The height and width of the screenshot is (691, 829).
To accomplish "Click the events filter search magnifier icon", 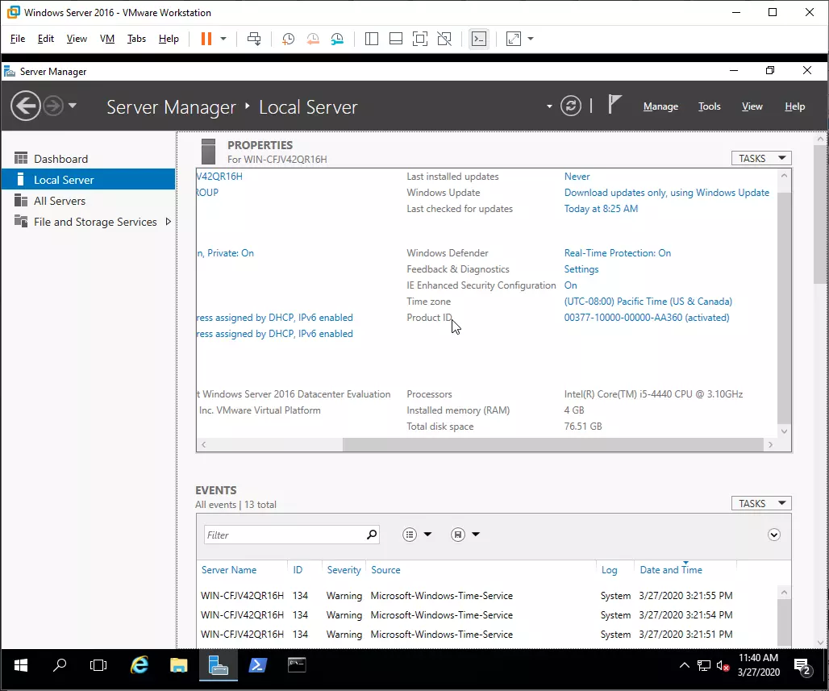I will point(373,535).
